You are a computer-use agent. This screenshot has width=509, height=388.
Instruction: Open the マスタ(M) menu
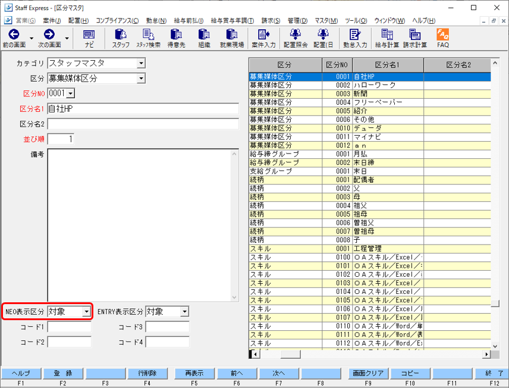326,20
